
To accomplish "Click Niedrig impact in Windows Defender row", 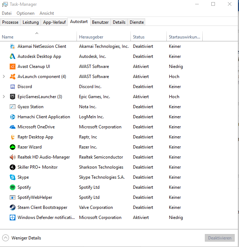I will (176, 218).
